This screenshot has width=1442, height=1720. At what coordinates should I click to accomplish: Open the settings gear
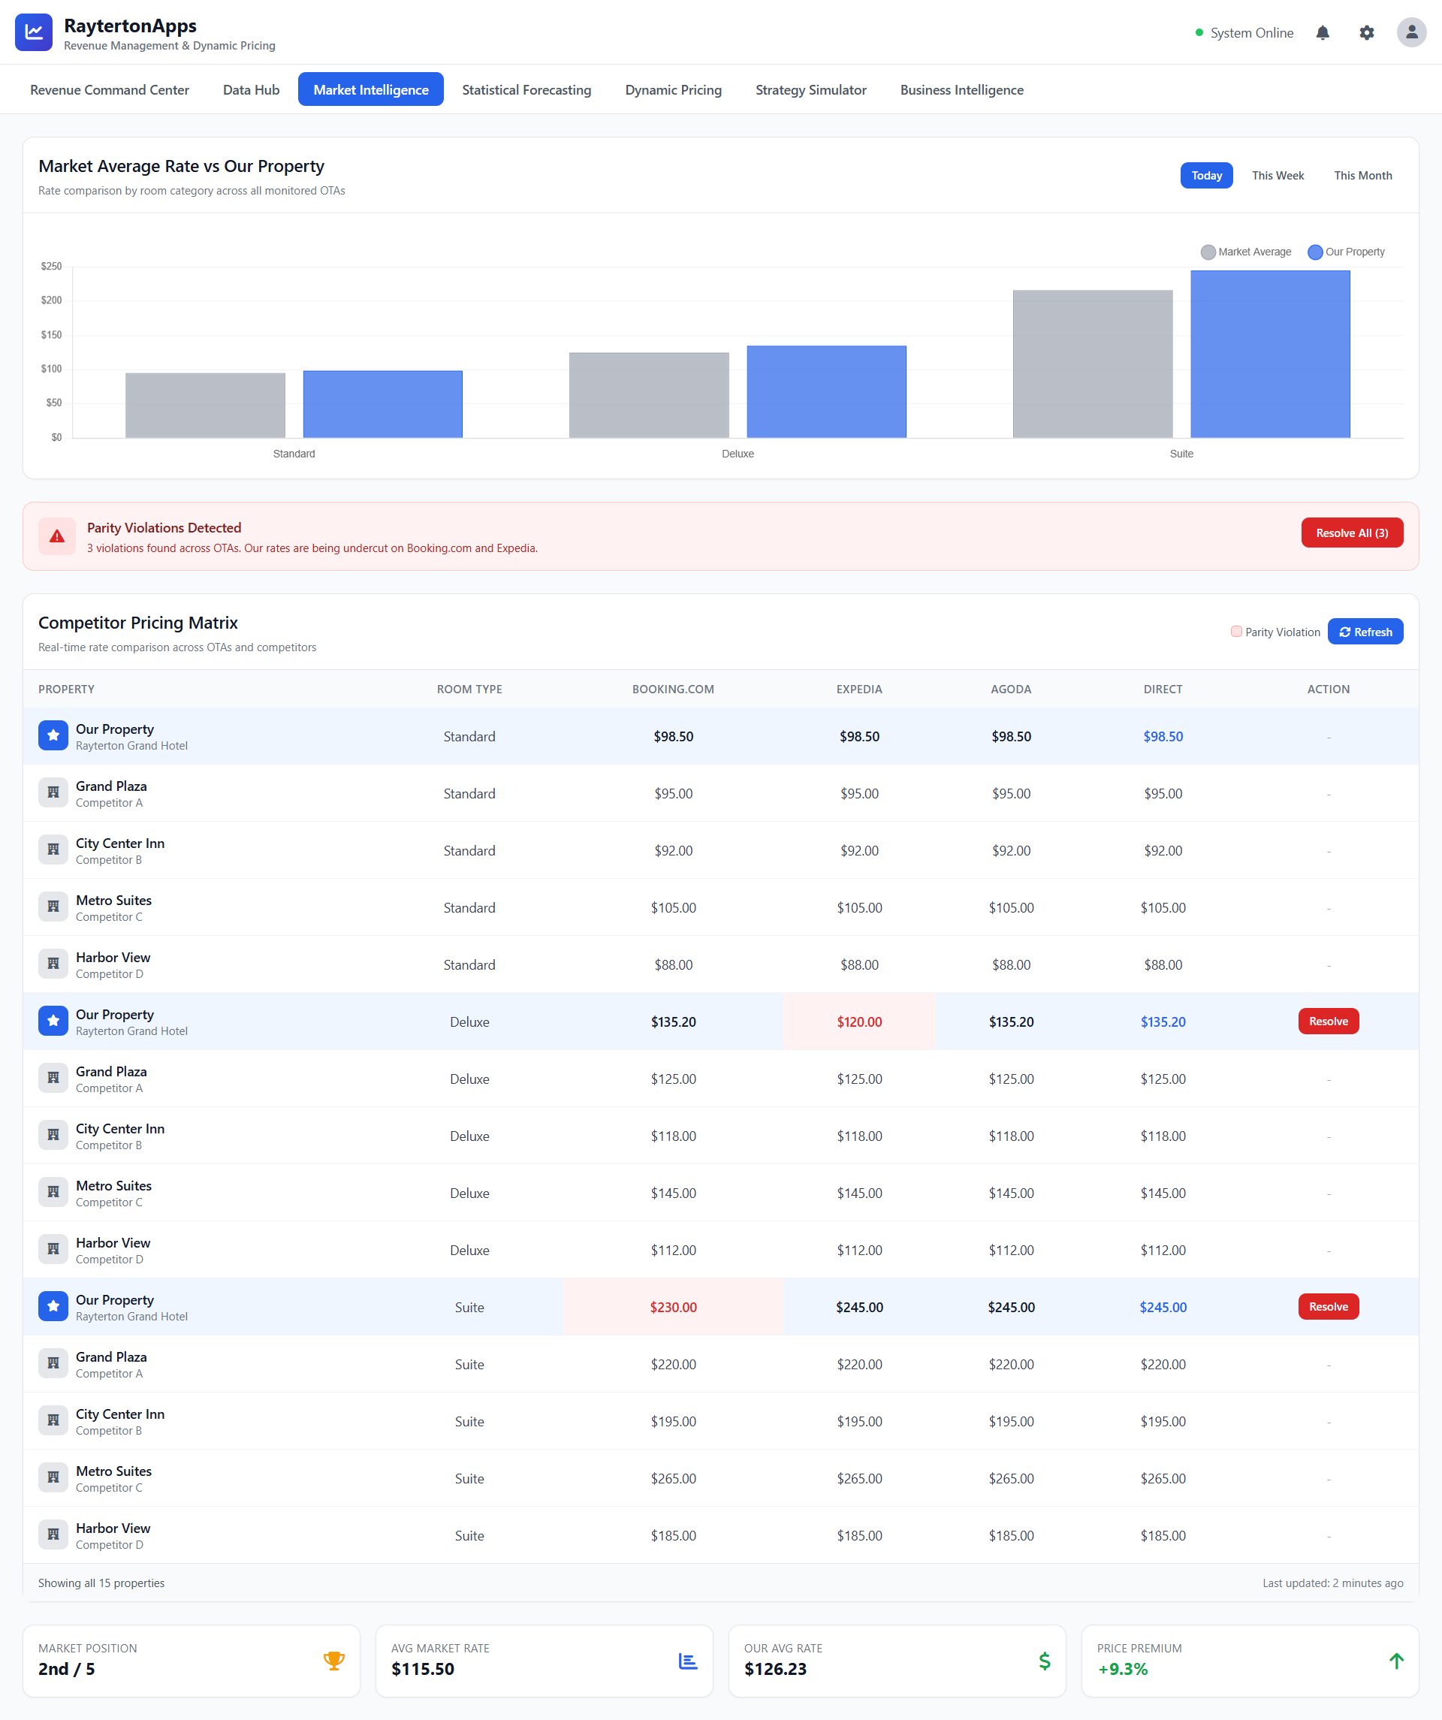tap(1368, 33)
